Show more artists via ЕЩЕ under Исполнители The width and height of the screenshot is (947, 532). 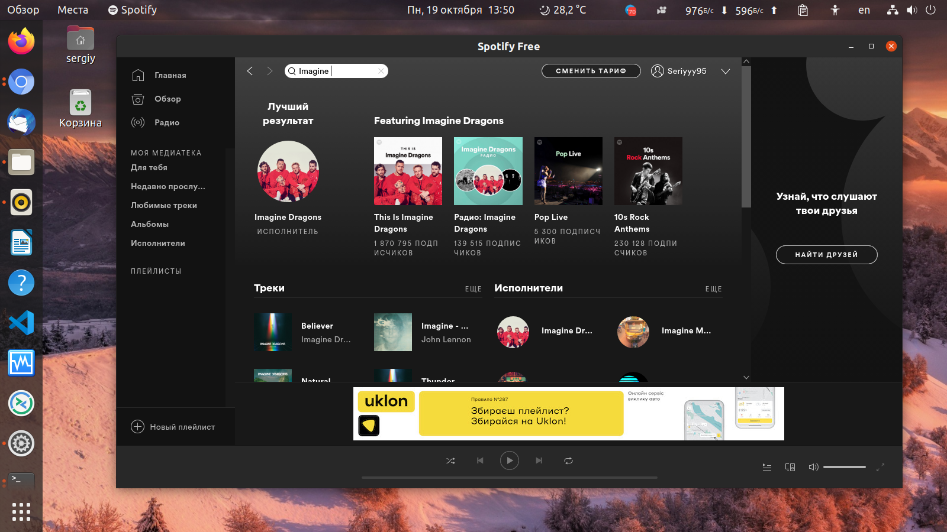pos(713,289)
